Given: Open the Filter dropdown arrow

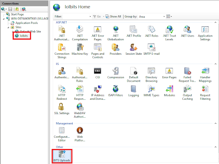Looking at the screenshot, I should click(90, 17).
